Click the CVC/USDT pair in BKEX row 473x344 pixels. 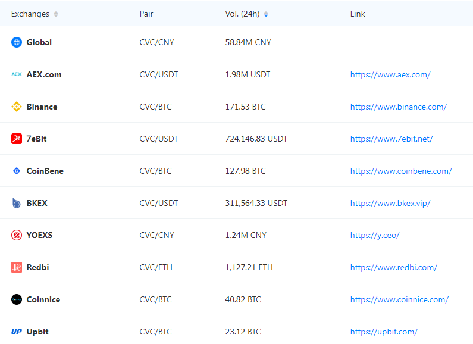[159, 203]
